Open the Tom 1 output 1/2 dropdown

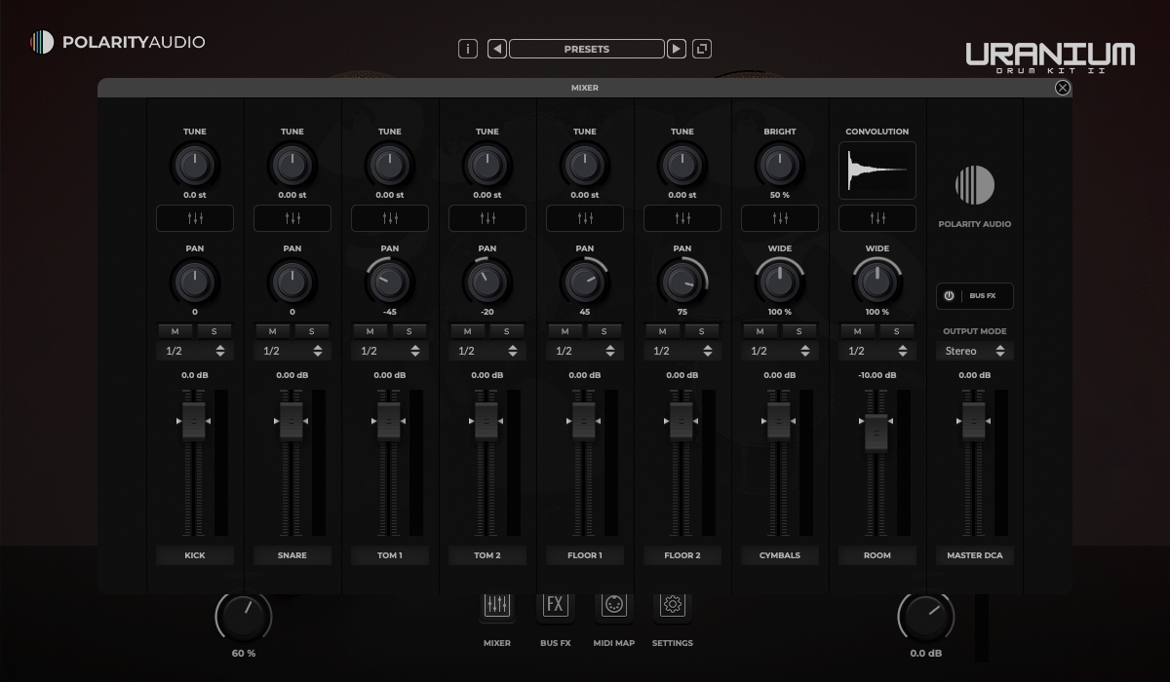tap(390, 351)
